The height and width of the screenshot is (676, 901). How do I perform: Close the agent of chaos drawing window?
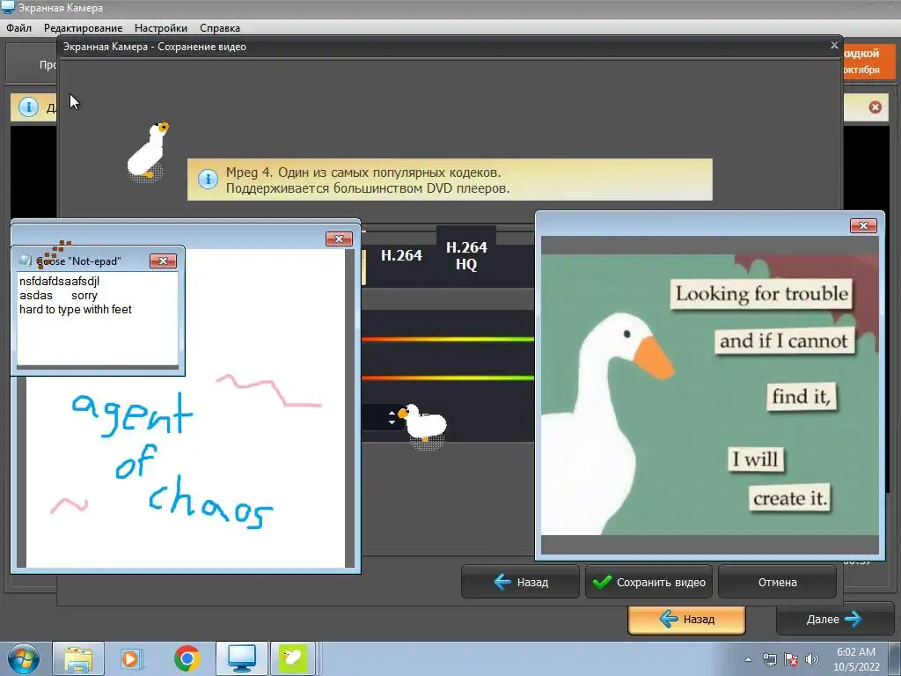pyautogui.click(x=339, y=239)
